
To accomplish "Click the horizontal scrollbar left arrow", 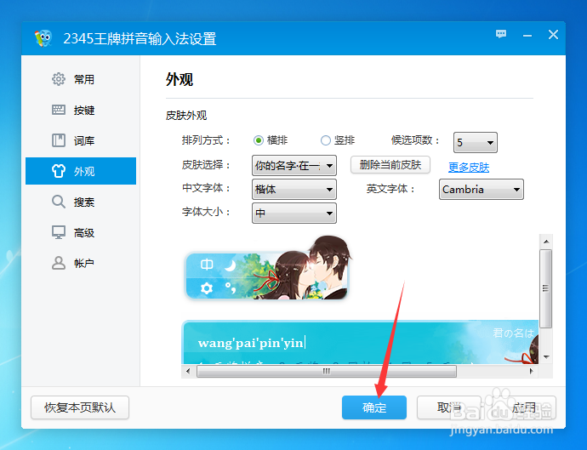I will (x=188, y=372).
